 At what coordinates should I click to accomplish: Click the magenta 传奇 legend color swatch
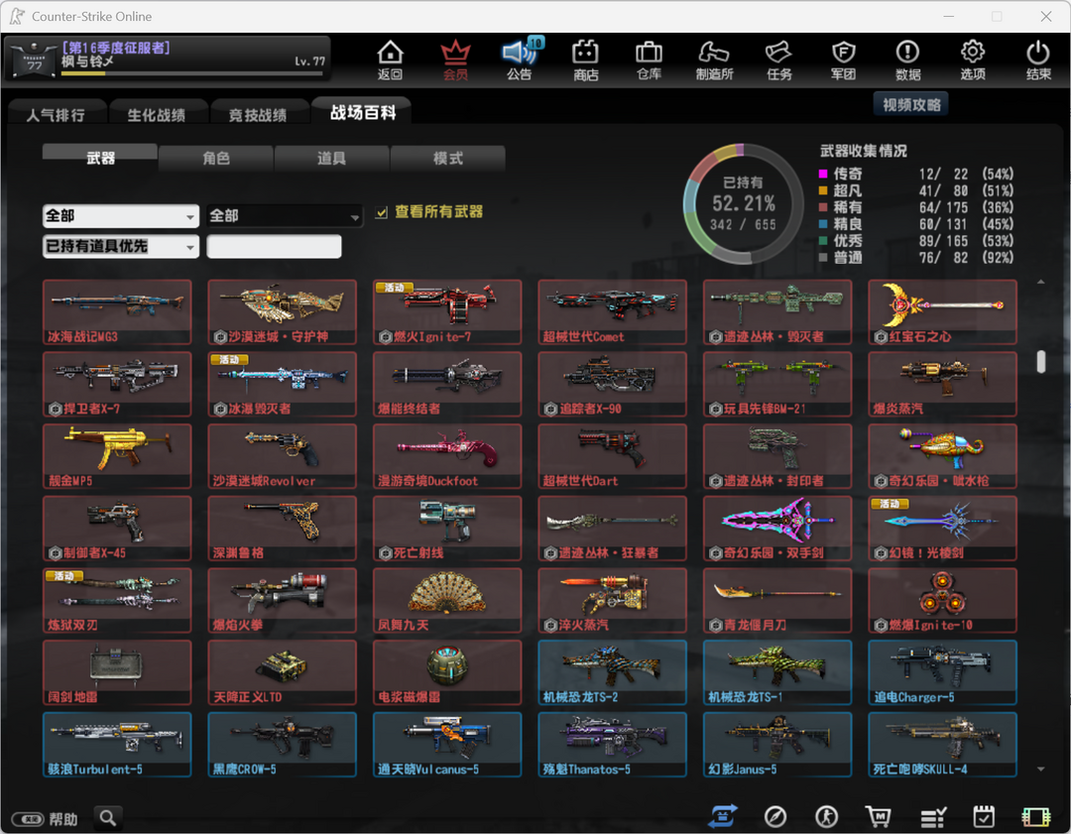click(823, 174)
